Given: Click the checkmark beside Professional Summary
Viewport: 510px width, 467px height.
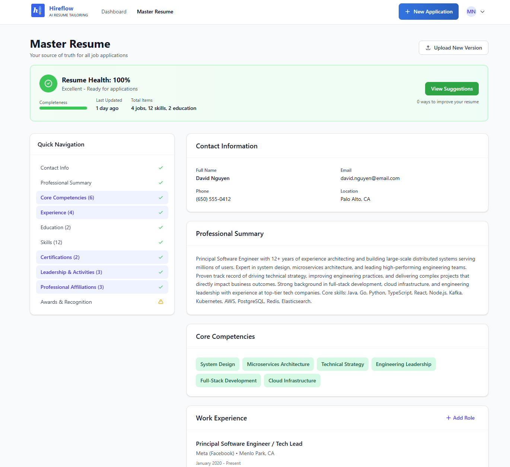Looking at the screenshot, I should pyautogui.click(x=161, y=183).
